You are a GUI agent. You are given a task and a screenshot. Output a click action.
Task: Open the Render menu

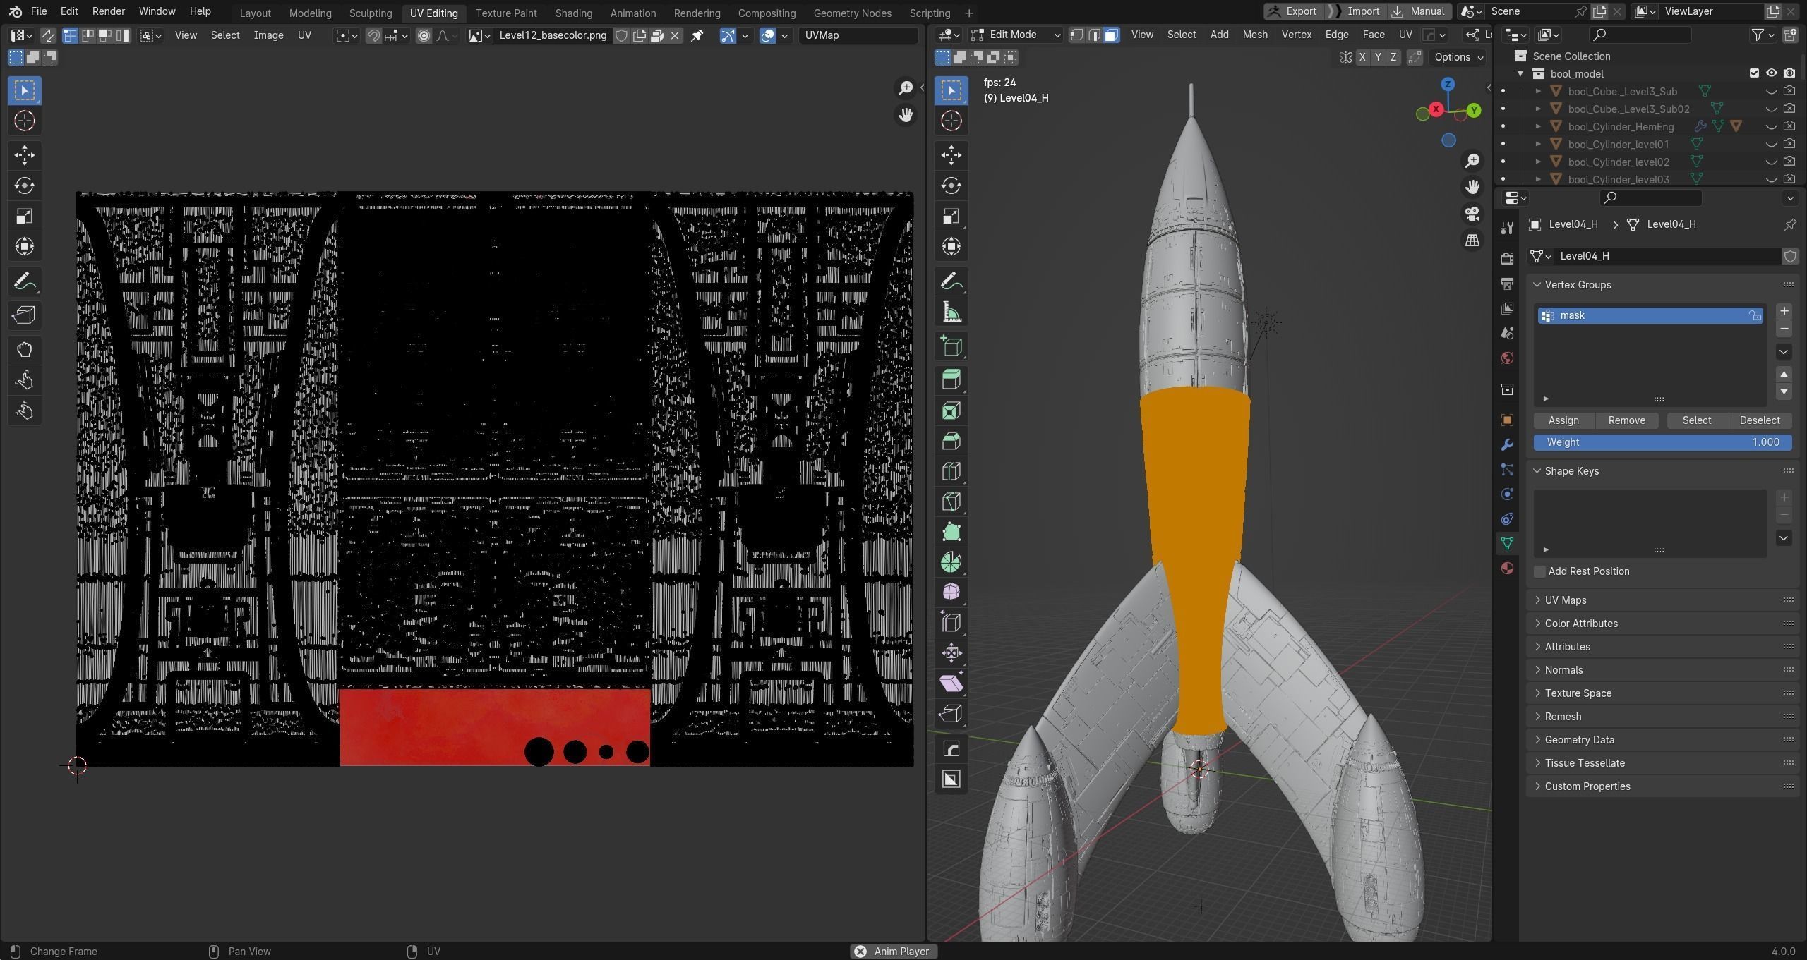[x=108, y=11]
